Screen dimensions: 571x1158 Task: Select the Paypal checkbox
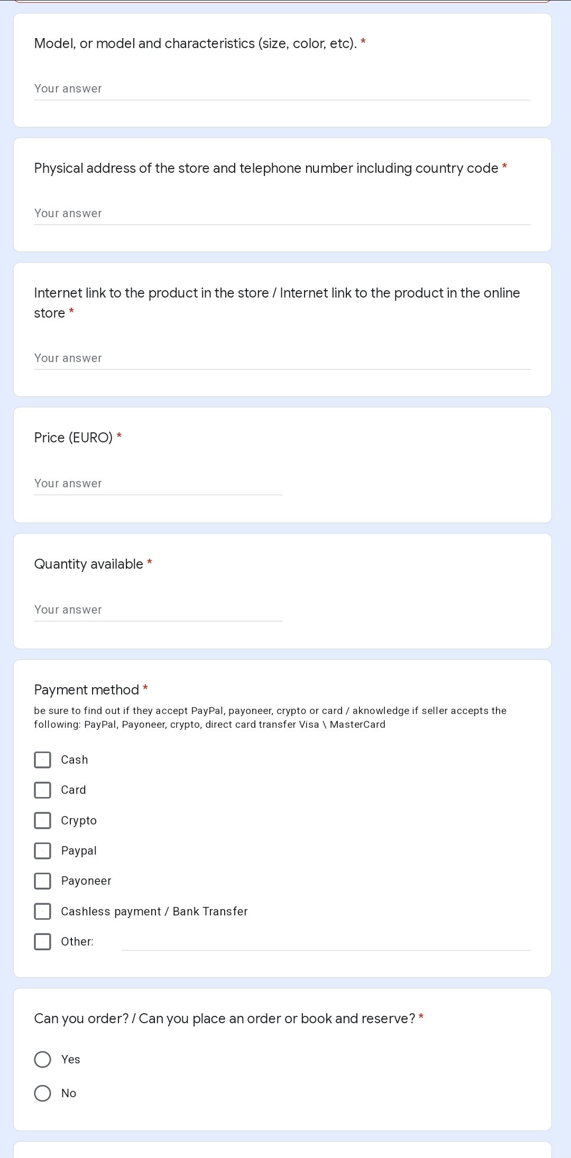[x=42, y=851]
